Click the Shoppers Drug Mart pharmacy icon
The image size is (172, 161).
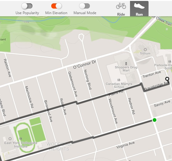(126, 64)
